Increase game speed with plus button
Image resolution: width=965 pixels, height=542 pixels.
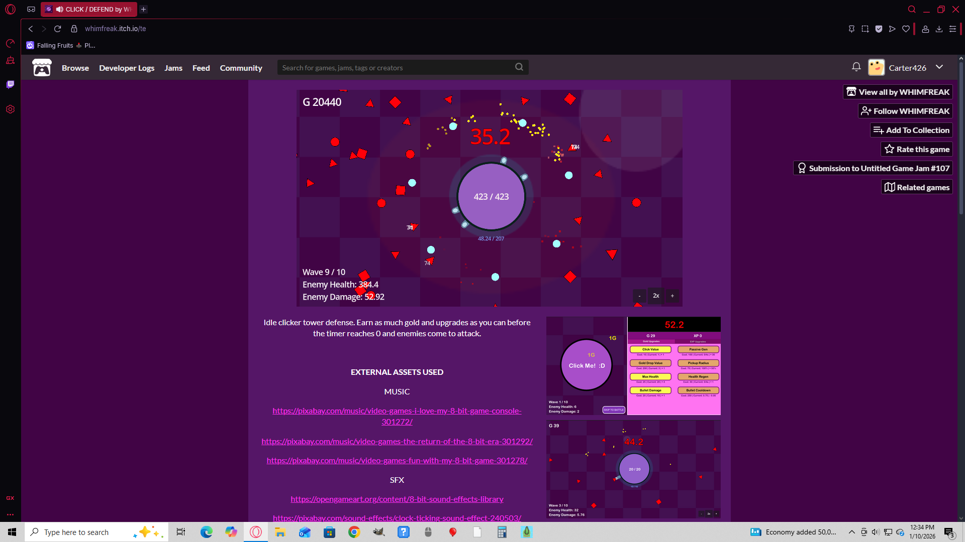(x=672, y=296)
